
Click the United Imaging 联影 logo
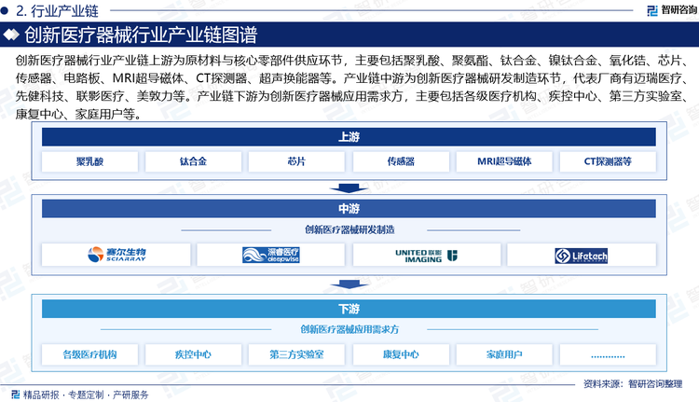point(426,256)
